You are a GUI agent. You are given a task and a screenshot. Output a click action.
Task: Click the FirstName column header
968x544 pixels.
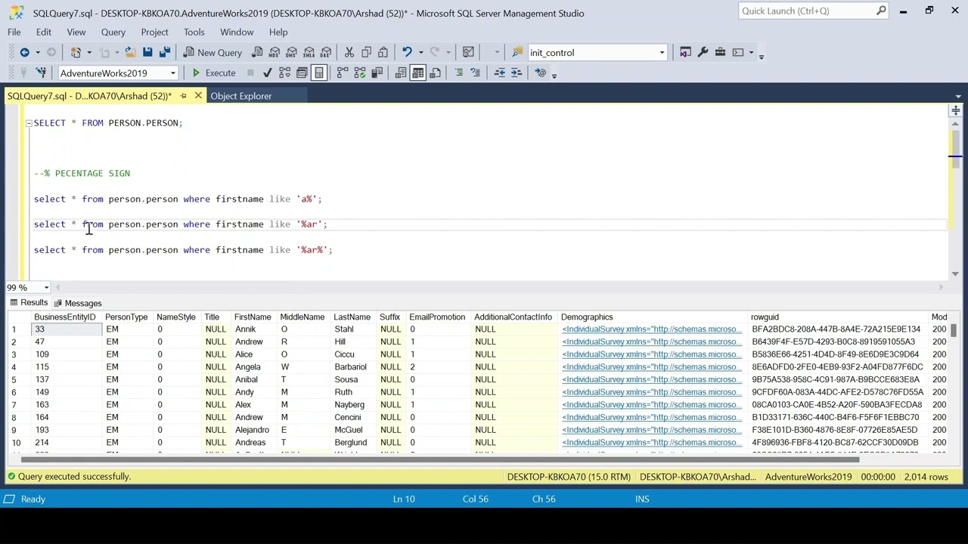pos(253,317)
